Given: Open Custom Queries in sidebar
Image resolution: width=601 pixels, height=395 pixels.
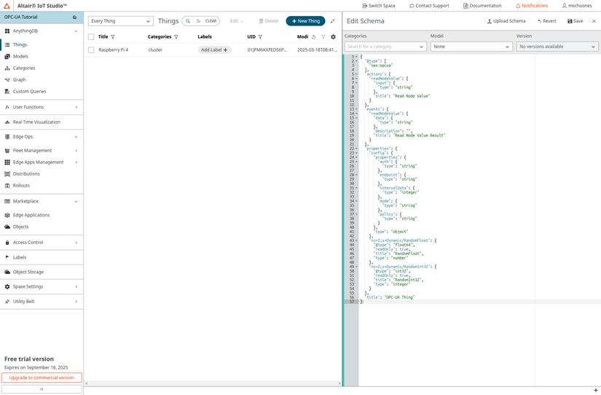Looking at the screenshot, I should coord(29,92).
